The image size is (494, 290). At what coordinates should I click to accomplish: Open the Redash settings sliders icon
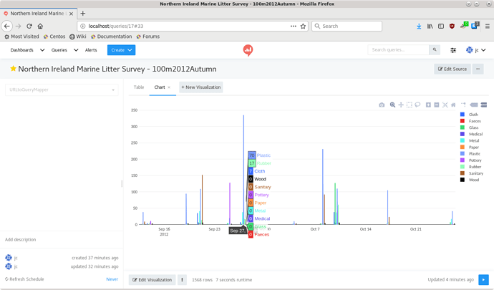tap(453, 50)
